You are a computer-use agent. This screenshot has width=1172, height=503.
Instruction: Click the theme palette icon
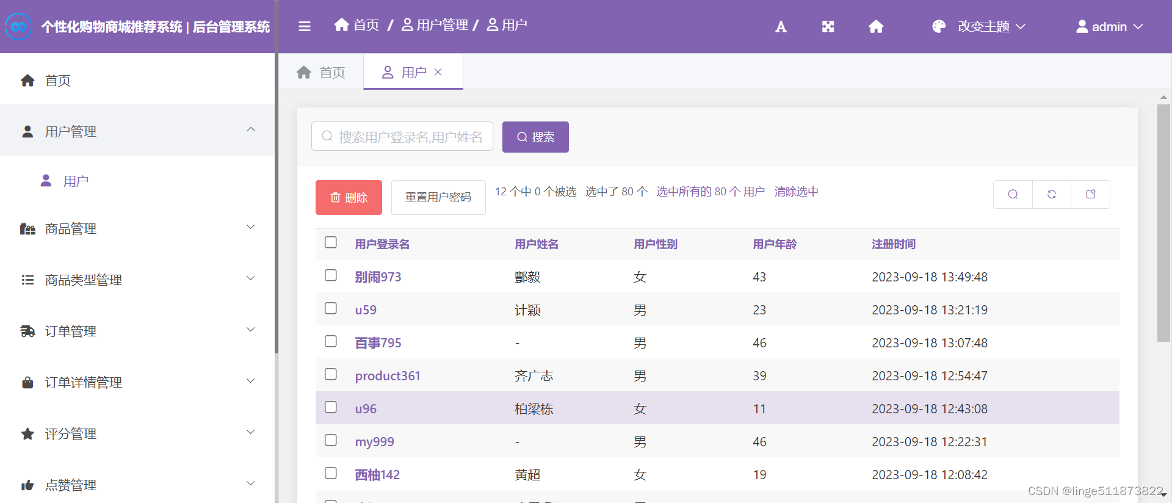939,26
